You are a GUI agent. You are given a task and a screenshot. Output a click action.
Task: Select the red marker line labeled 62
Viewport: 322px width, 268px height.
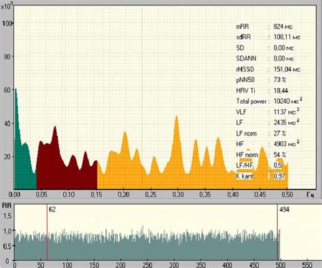coord(48,232)
